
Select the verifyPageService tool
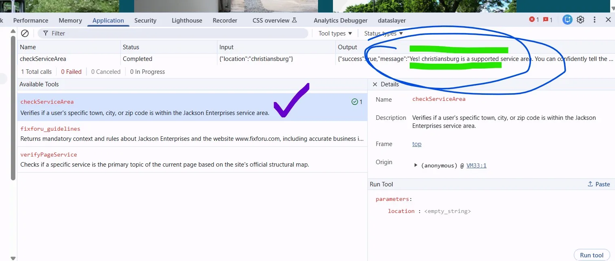click(x=192, y=160)
